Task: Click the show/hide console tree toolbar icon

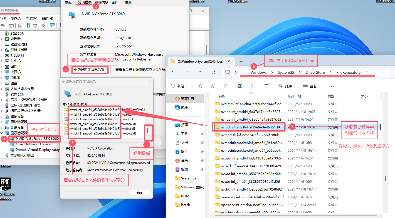Action: coord(11,26)
